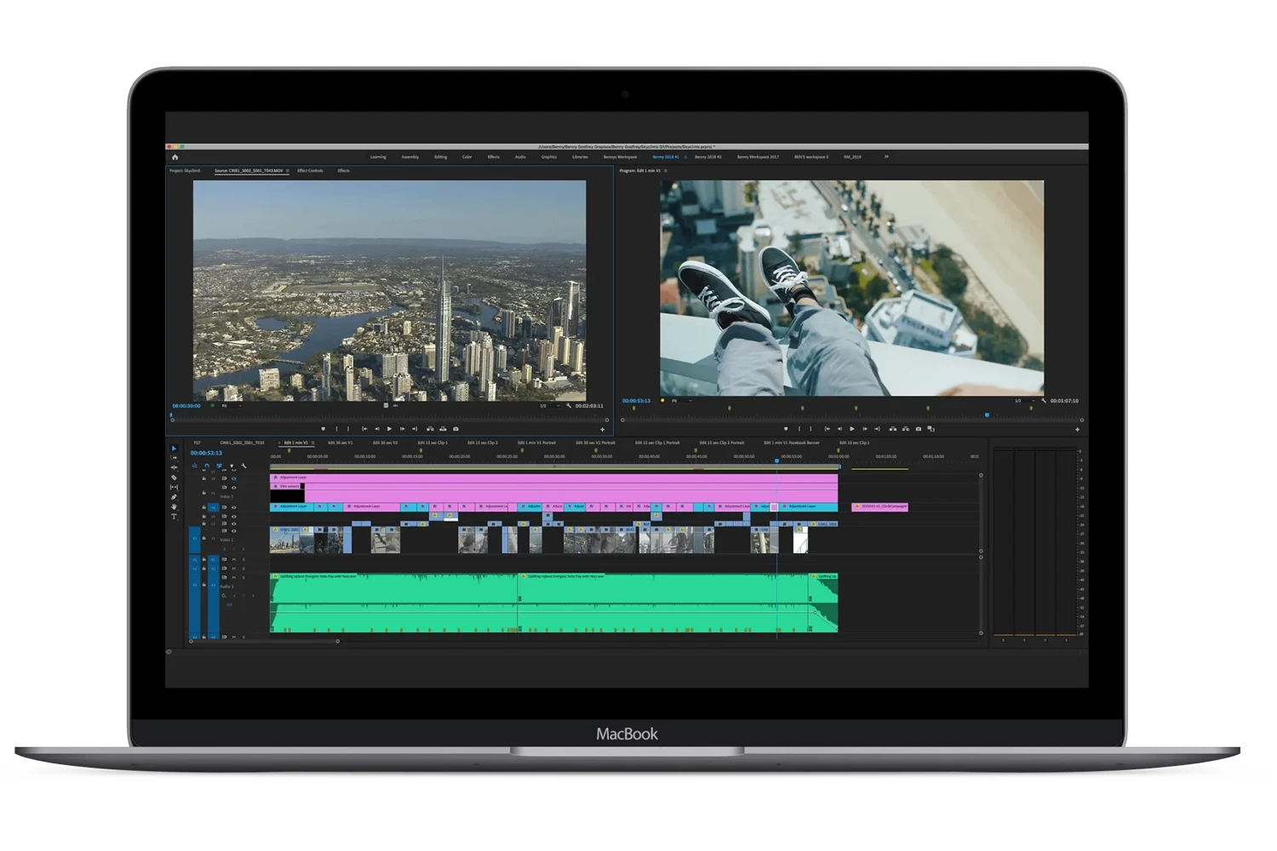
Task: Mute the A1 audio track
Action: (234, 559)
